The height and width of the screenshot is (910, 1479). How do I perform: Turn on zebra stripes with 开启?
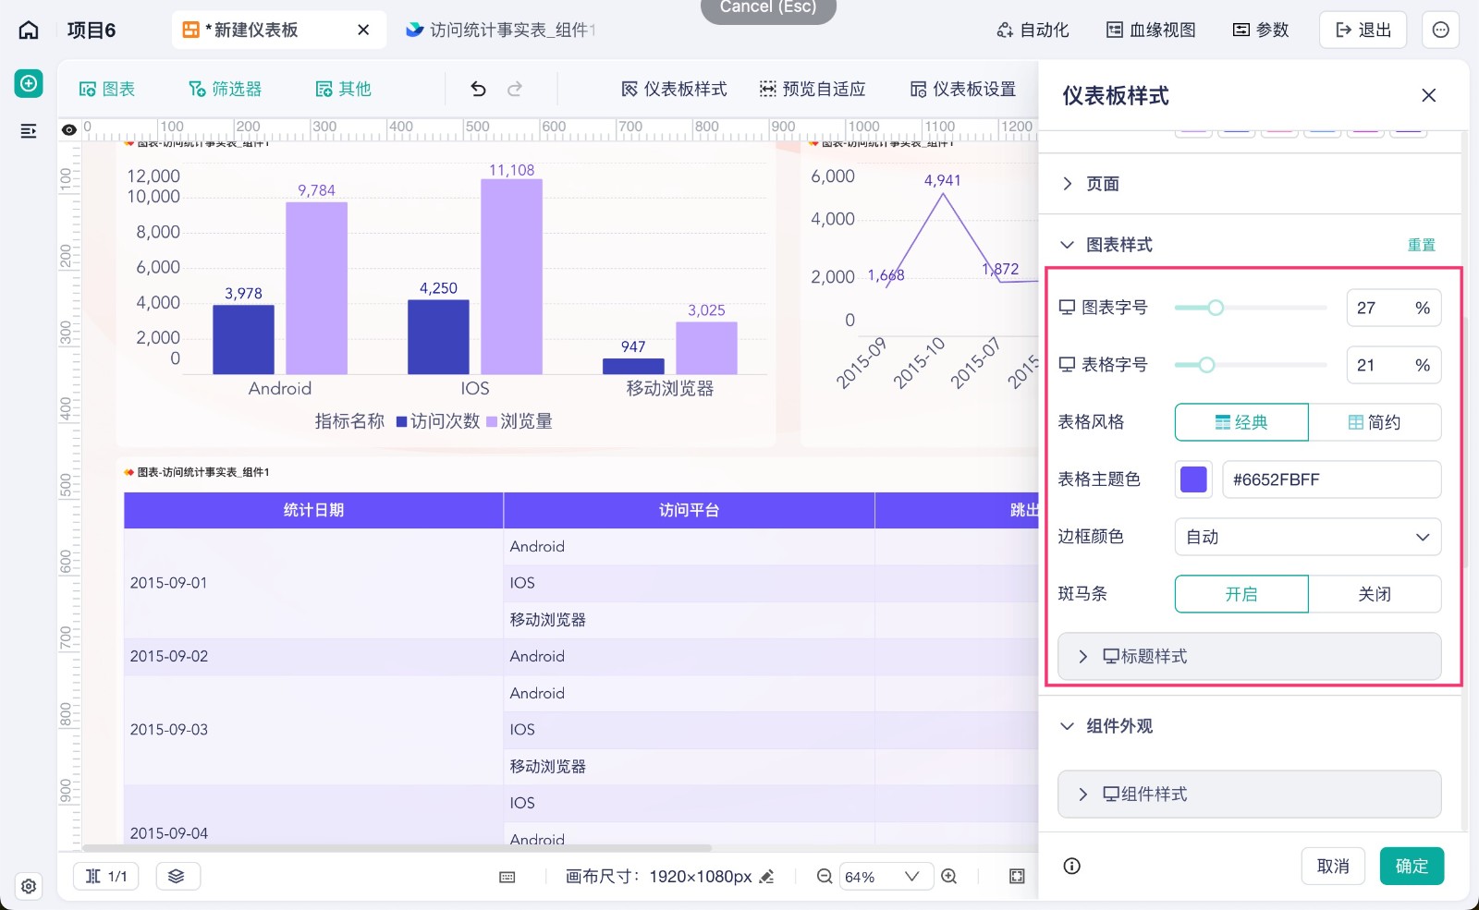[1241, 594]
